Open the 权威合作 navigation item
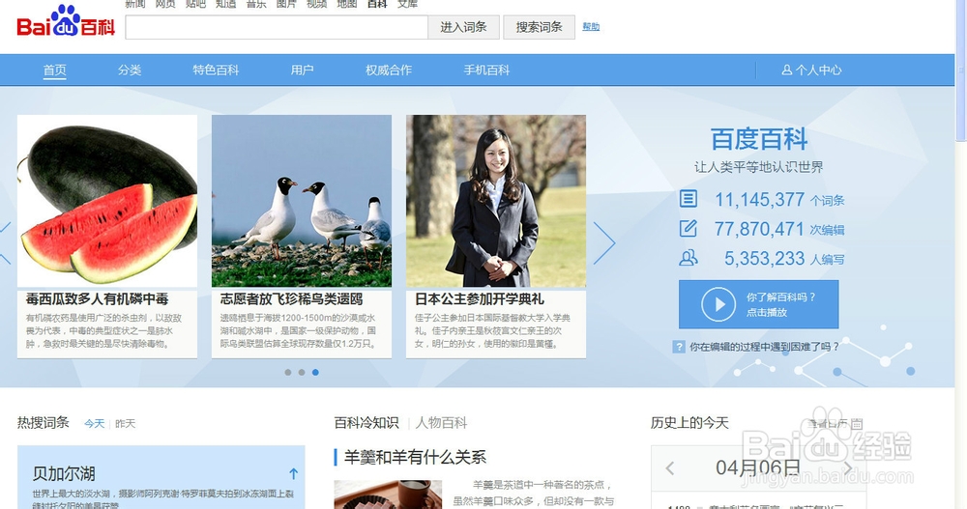Image resolution: width=967 pixels, height=509 pixels. click(389, 71)
